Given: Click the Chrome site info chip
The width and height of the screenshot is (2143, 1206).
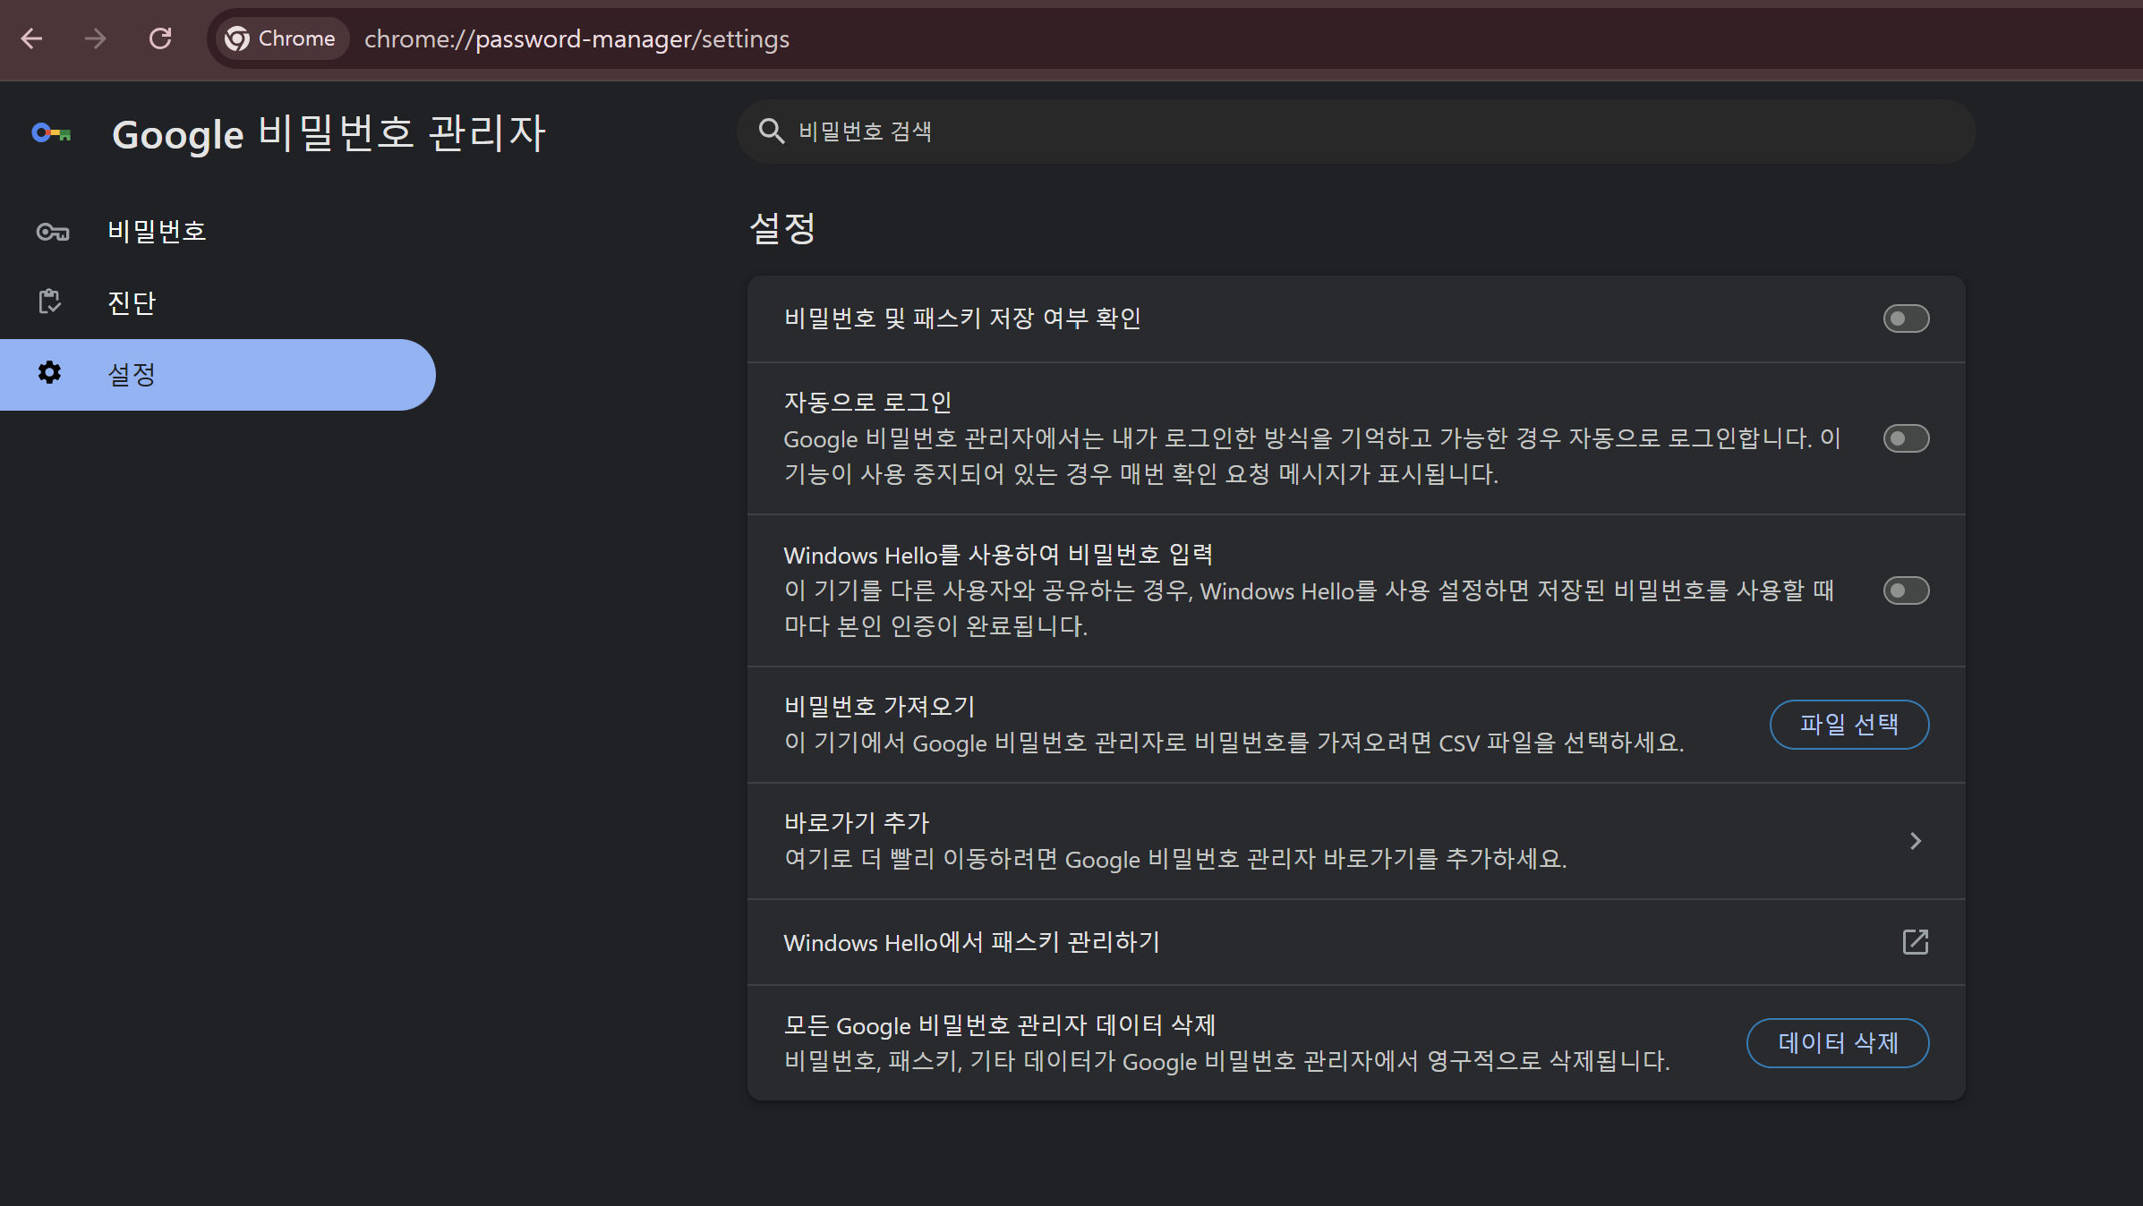Looking at the screenshot, I should coord(280,38).
